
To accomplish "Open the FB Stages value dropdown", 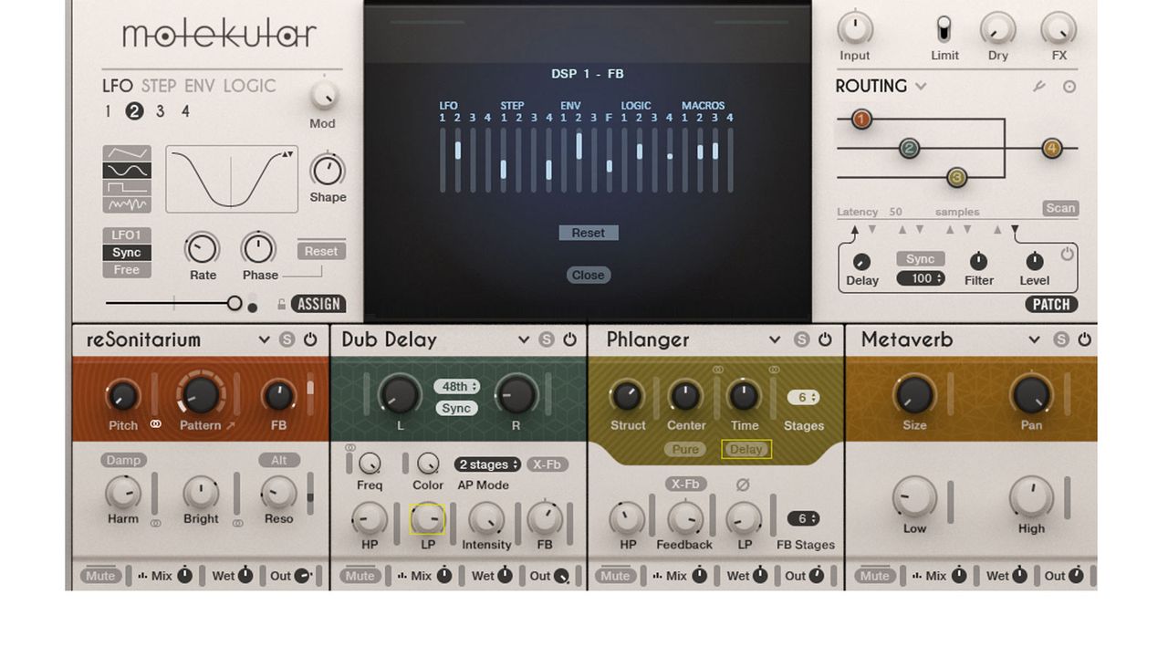I will pyautogui.click(x=803, y=518).
